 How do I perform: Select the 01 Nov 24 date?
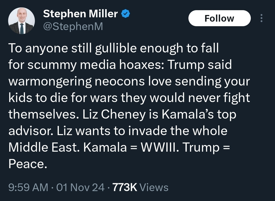[x=80, y=188]
